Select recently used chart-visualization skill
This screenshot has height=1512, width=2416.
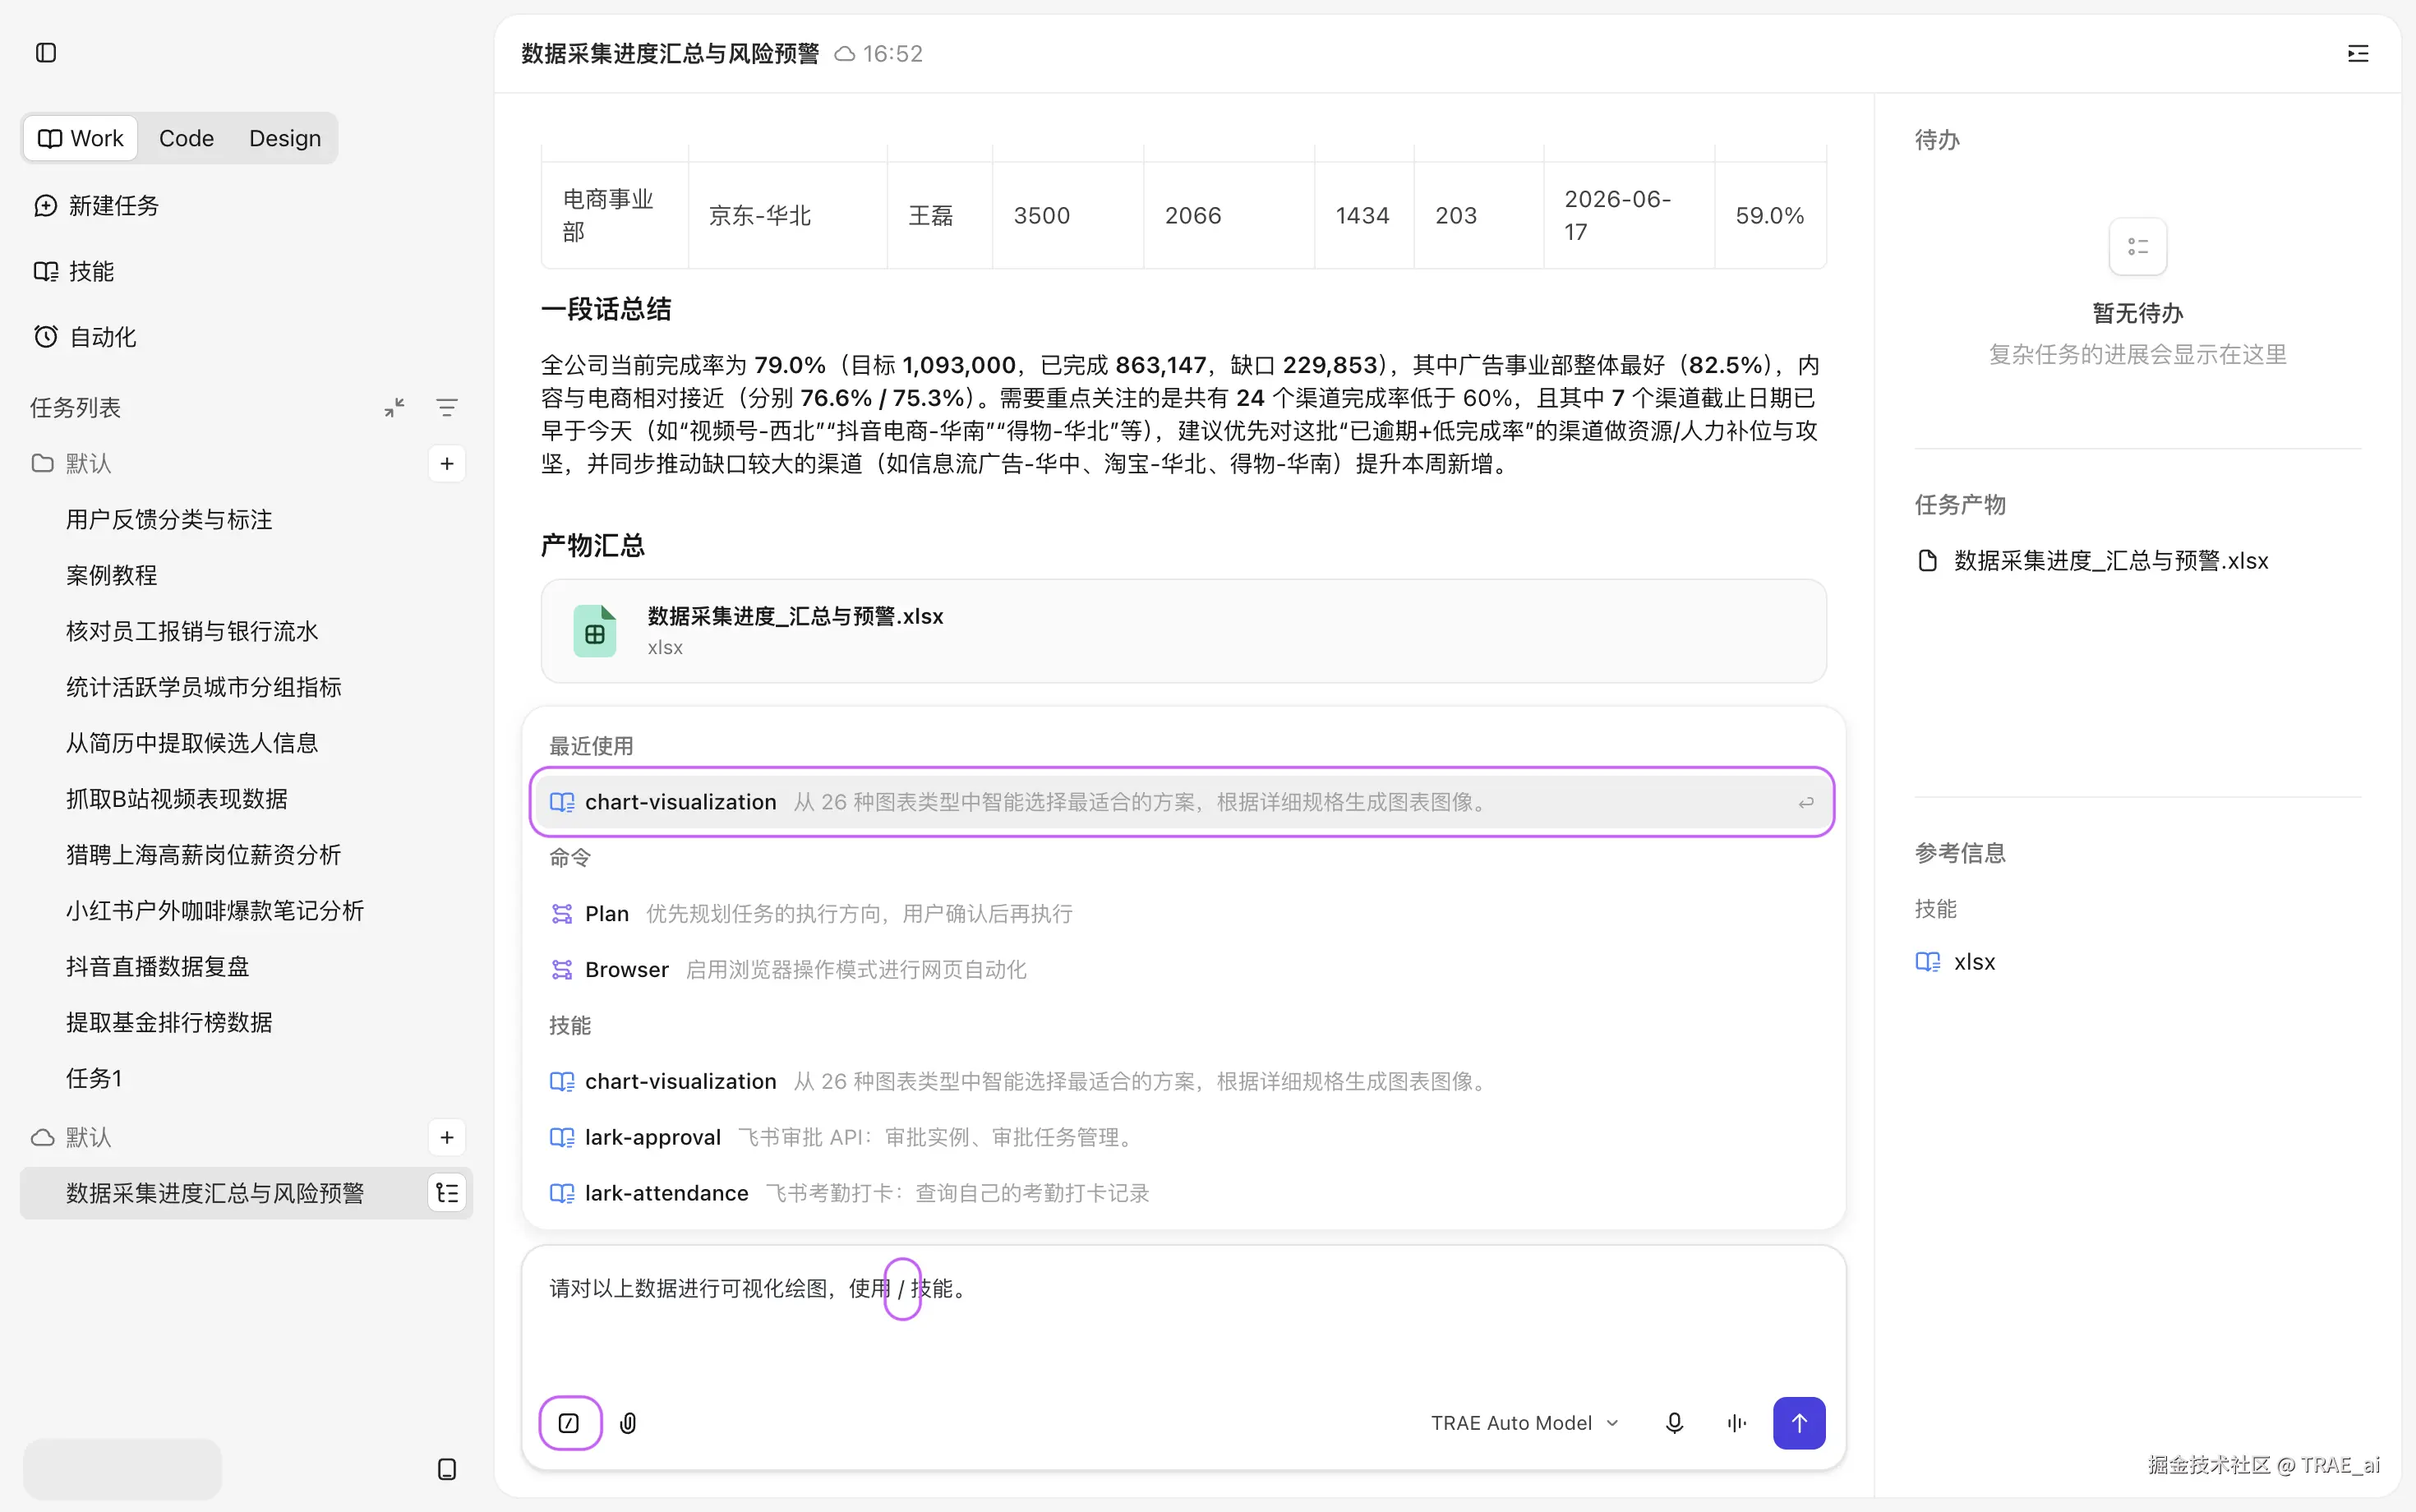(x=1181, y=802)
